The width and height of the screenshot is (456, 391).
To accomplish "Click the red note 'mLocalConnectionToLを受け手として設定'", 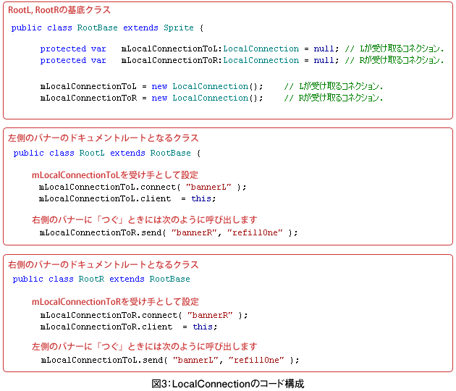I will 115,175.
